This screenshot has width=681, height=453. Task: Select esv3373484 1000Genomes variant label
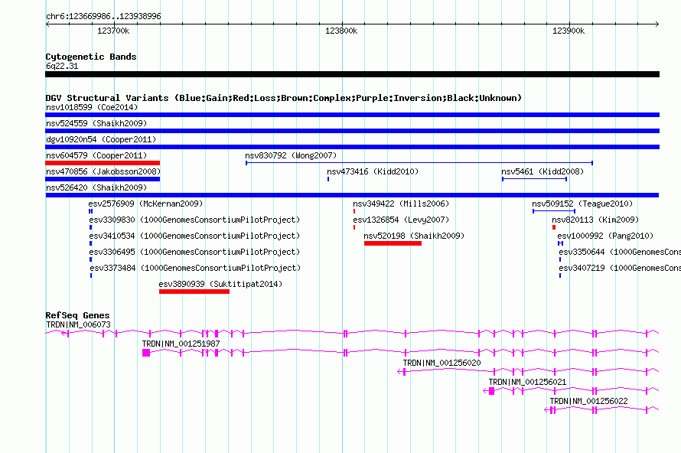(x=195, y=268)
